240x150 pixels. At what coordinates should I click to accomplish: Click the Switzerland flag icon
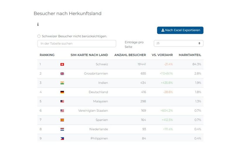pyautogui.click(x=62, y=64)
